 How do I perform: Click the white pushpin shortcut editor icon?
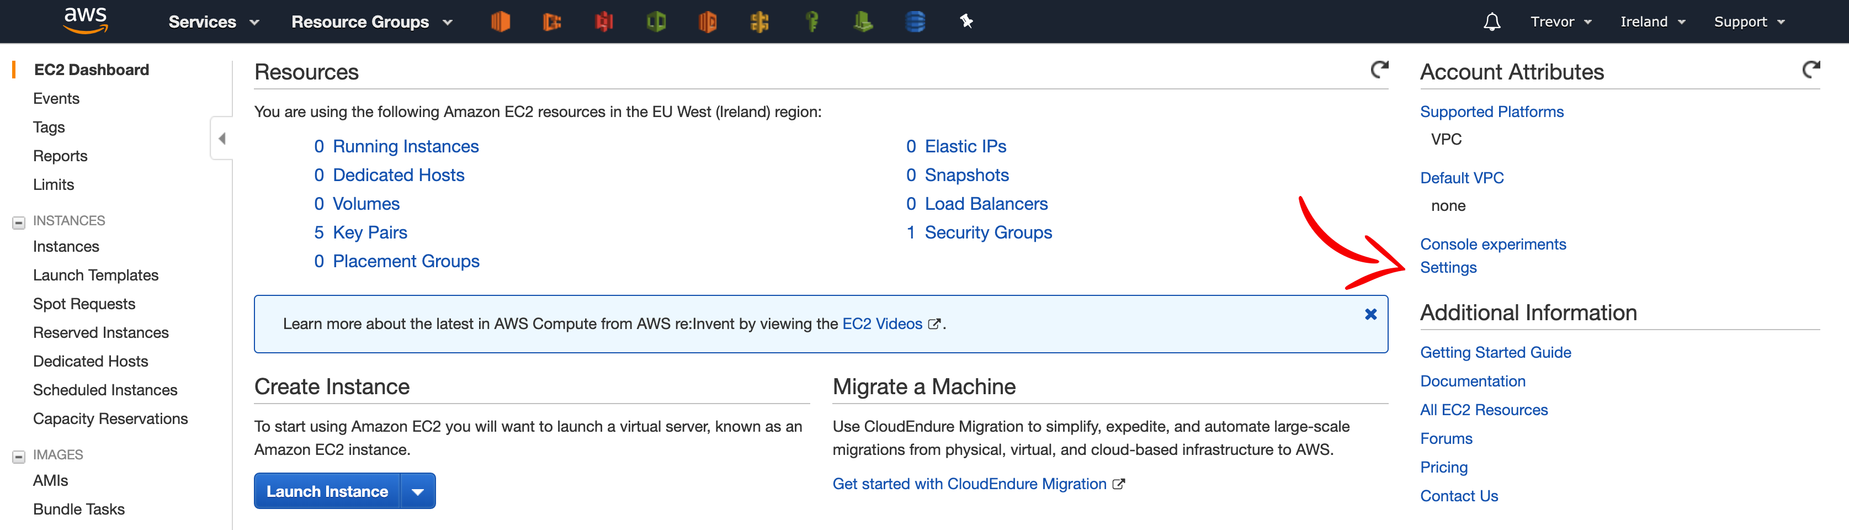click(967, 22)
